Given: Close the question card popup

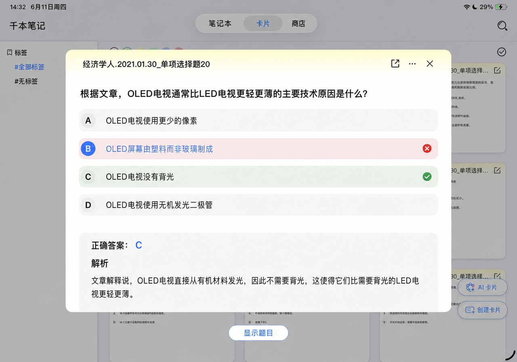Looking at the screenshot, I should (x=430, y=63).
